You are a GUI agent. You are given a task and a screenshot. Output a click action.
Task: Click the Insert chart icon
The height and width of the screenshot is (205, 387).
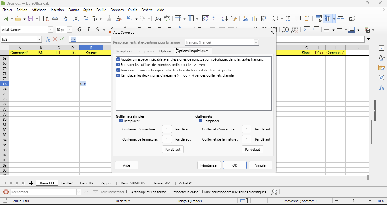coord(255,19)
